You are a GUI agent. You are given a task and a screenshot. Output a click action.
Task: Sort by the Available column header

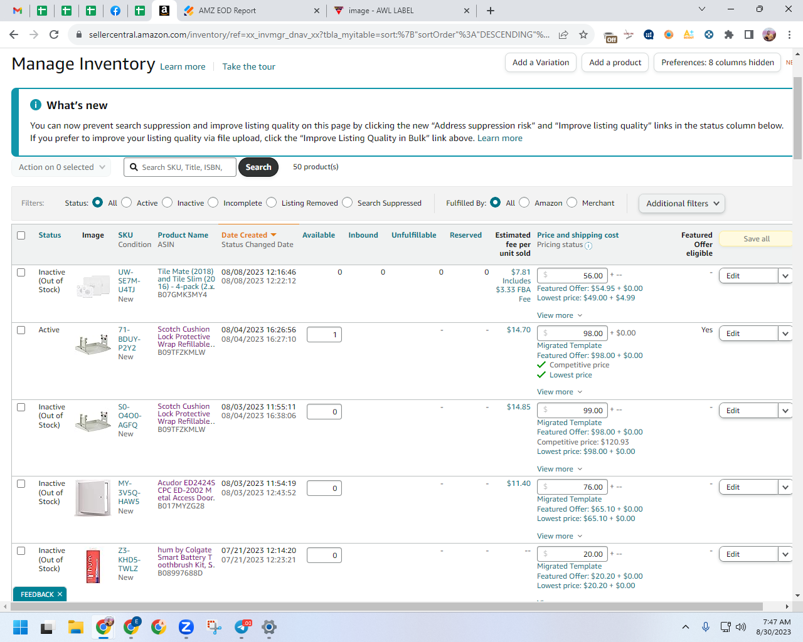319,235
